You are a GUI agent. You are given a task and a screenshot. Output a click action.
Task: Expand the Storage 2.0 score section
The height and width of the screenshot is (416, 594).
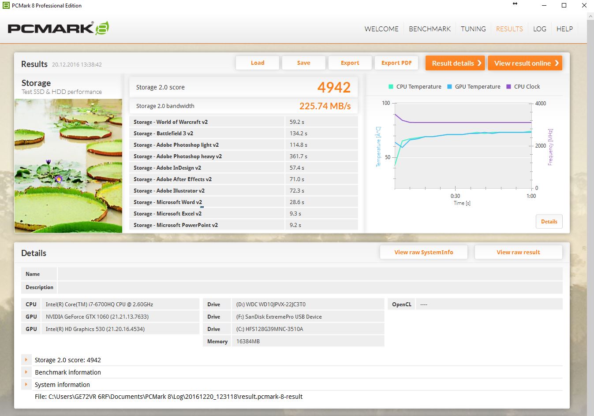[x=26, y=360]
